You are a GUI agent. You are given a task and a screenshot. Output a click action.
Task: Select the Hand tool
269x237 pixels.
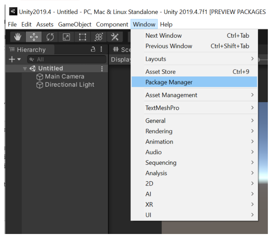pyautogui.click(x=18, y=37)
